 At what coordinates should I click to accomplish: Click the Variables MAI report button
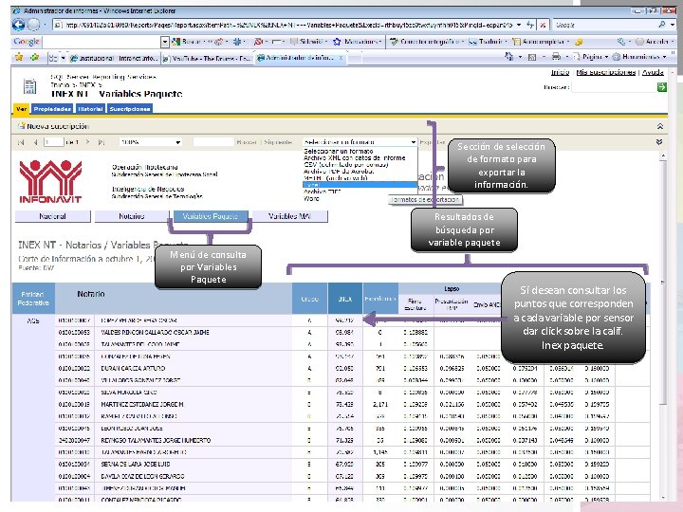(289, 216)
